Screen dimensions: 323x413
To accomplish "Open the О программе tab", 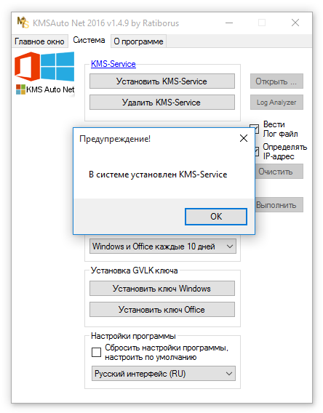I will coord(138,41).
